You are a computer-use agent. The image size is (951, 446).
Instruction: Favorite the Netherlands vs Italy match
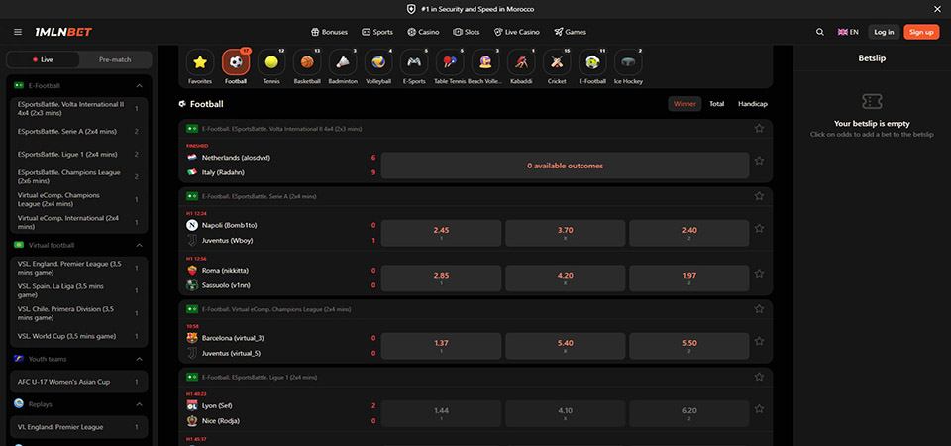pyautogui.click(x=759, y=161)
